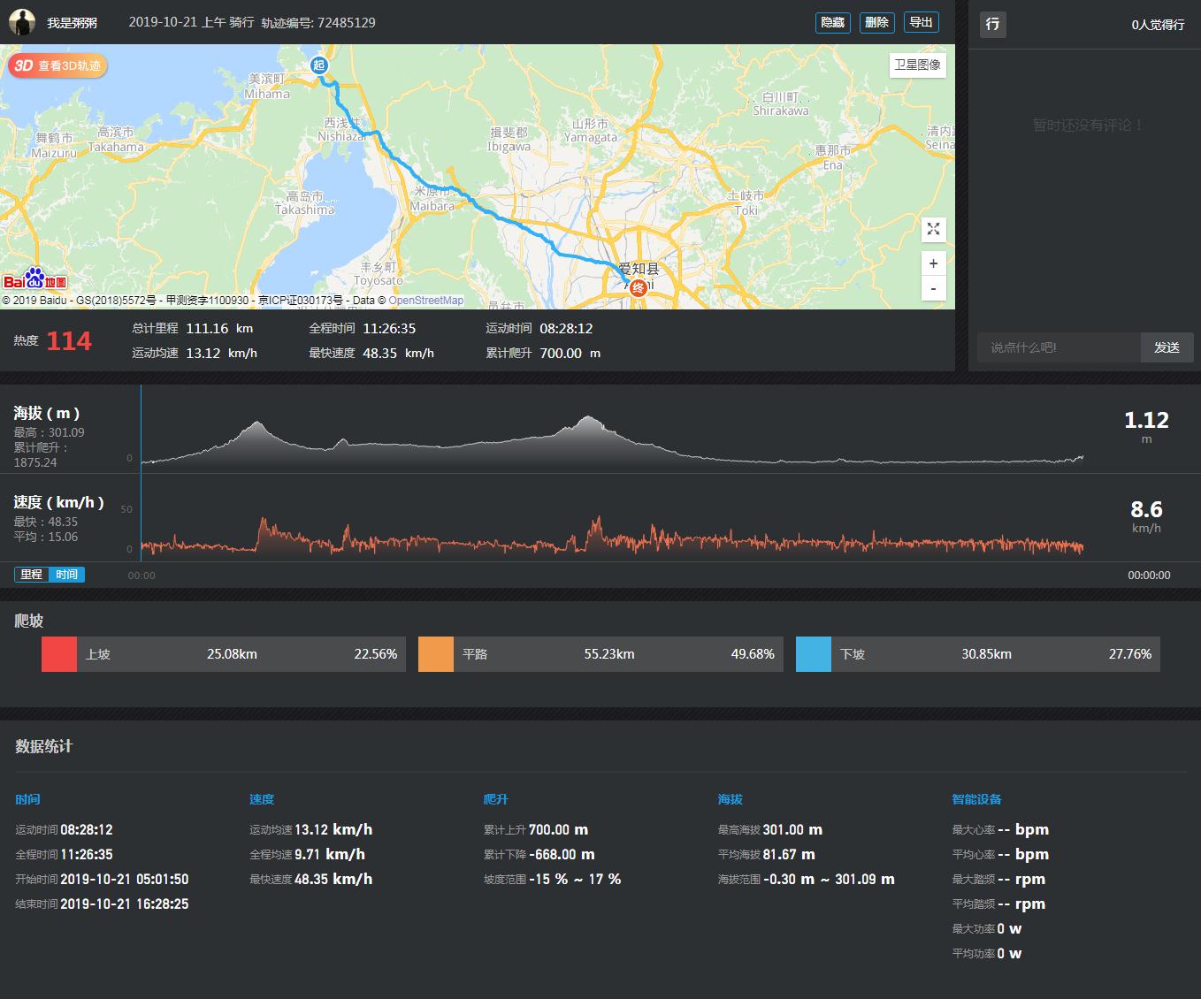
Task: Zoom out on the map
Action: (x=933, y=288)
